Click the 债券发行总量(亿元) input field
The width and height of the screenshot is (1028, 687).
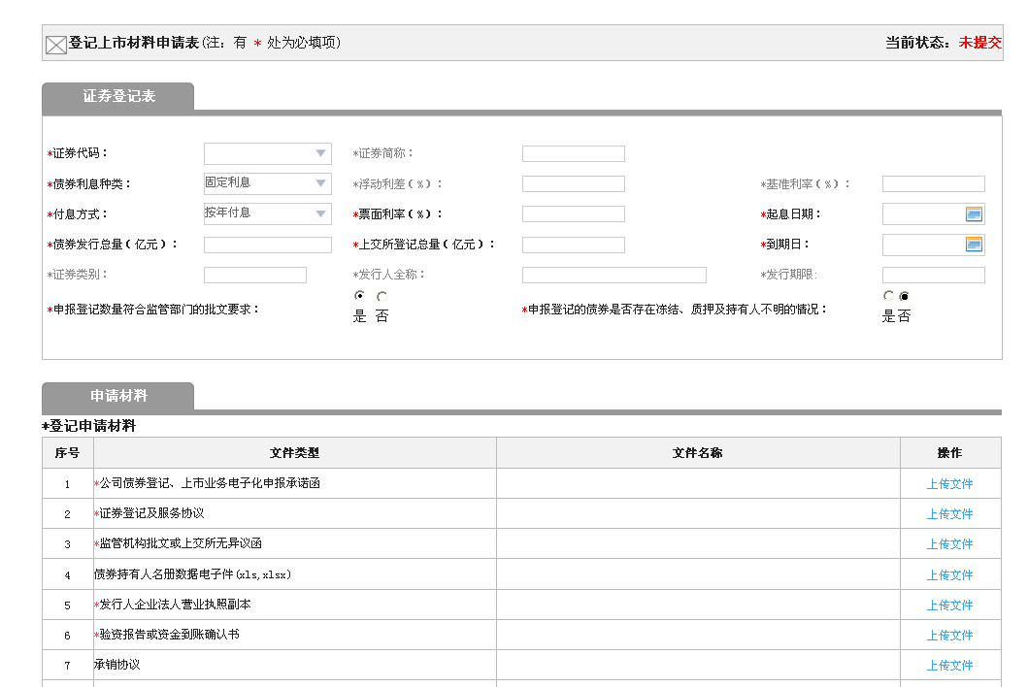tap(268, 245)
